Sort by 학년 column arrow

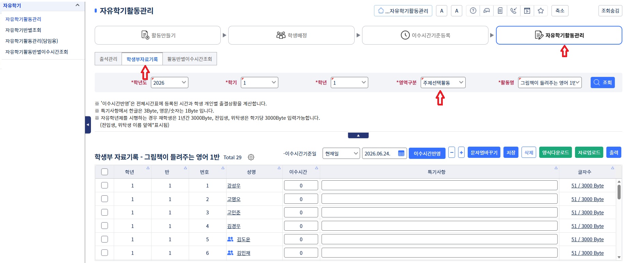(x=148, y=168)
